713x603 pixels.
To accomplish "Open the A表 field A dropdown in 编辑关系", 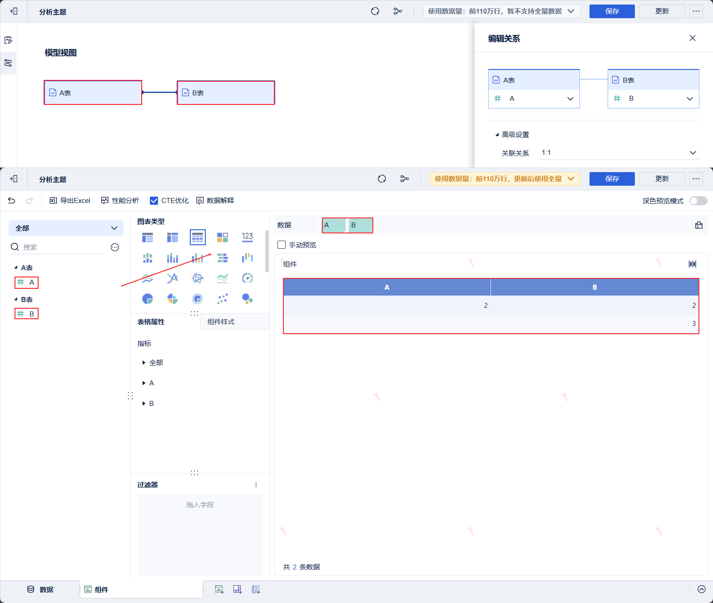I will point(534,99).
